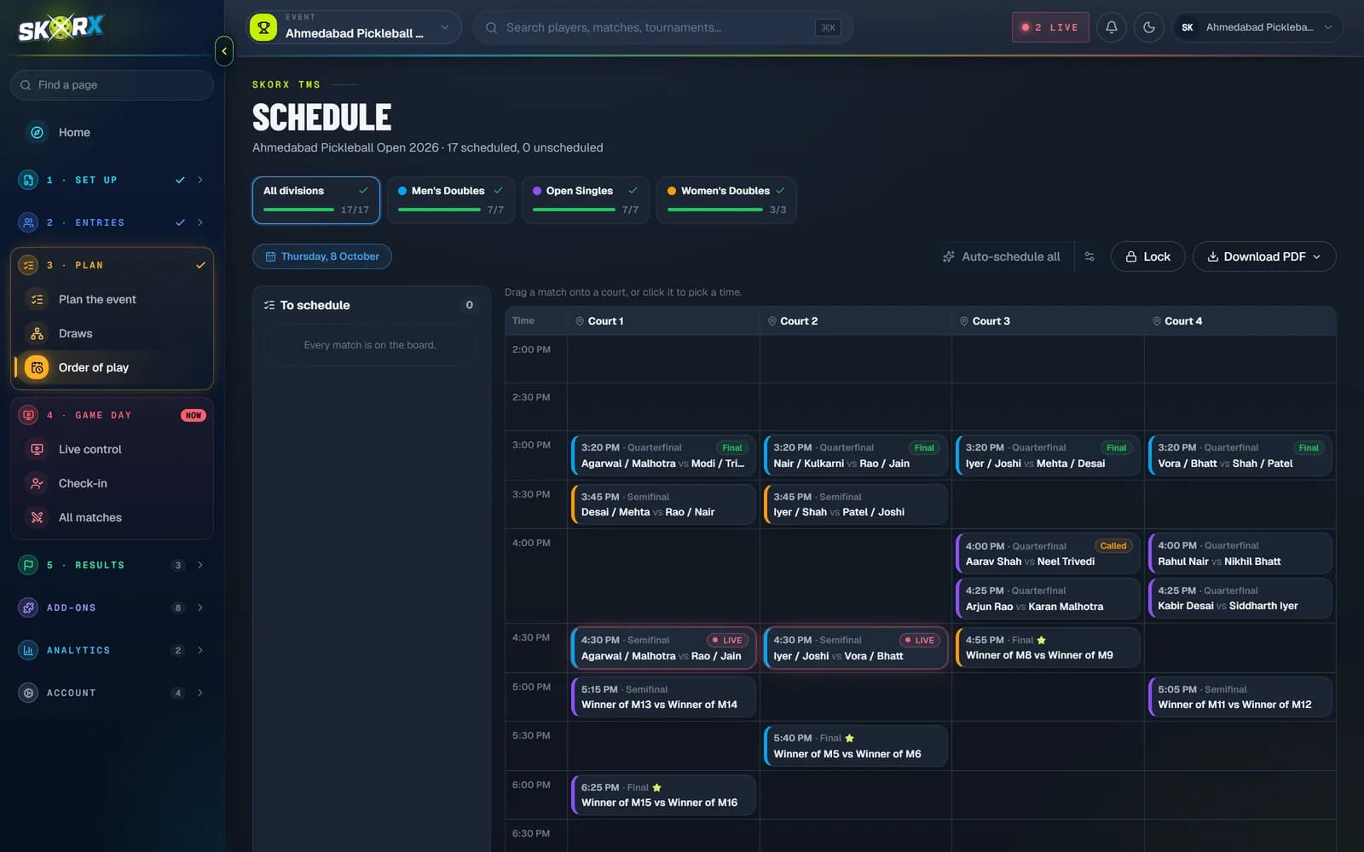Open the Thursday, 8 October date picker

click(x=322, y=256)
